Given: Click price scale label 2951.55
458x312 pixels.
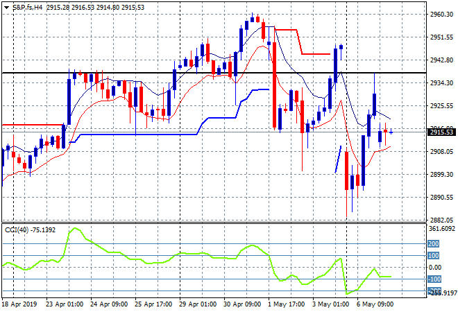Looking at the screenshot, I should 442,37.
